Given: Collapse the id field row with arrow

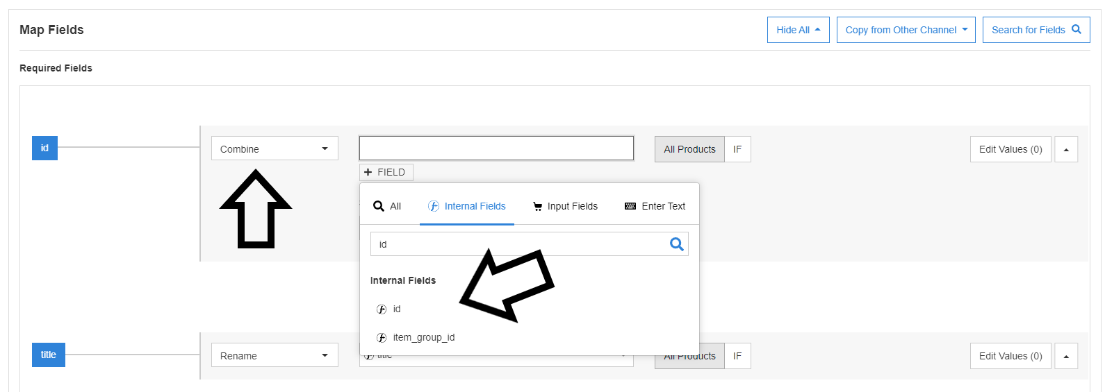Looking at the screenshot, I should 1066,149.
